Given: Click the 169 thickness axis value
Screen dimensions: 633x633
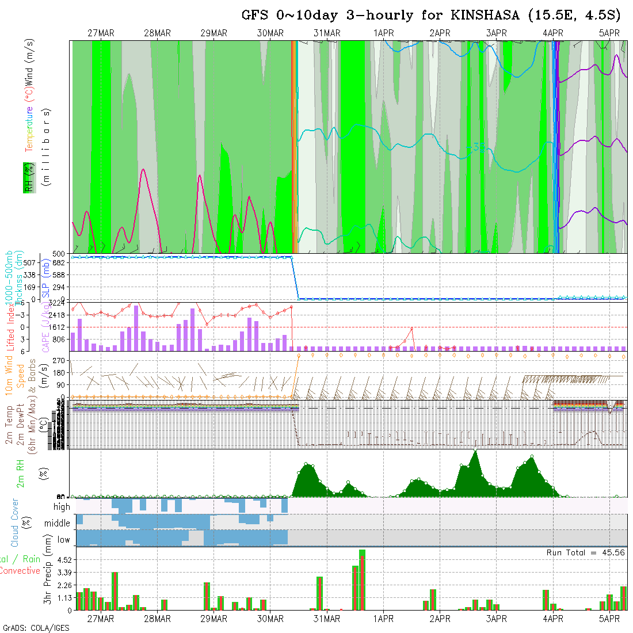Looking at the screenshot, I should pos(29,287).
